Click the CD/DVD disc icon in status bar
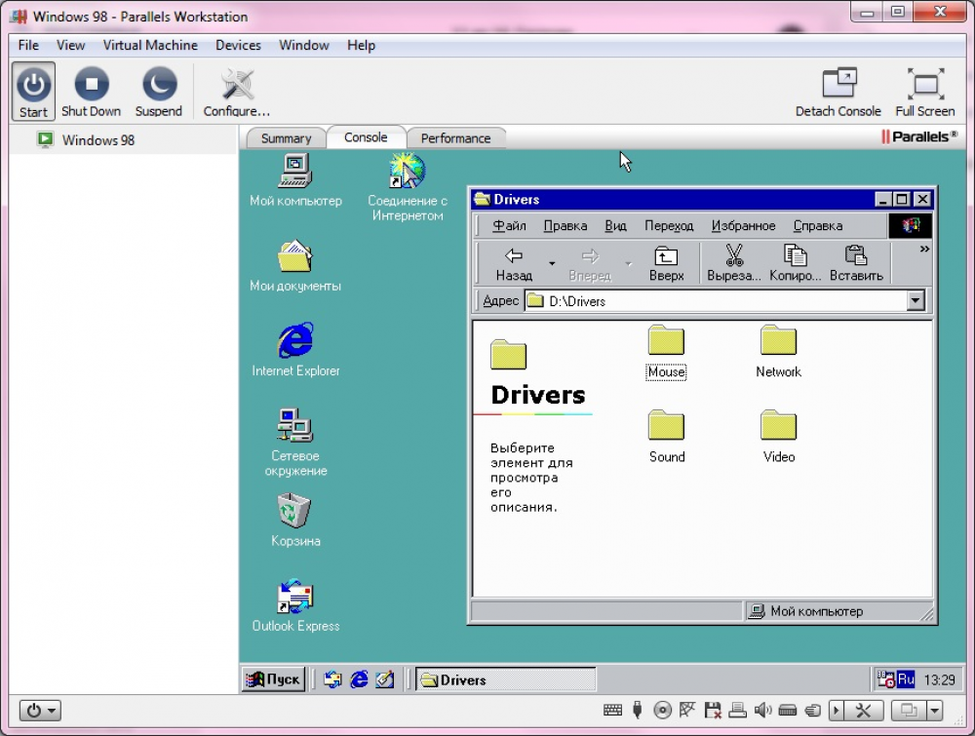Screen dimensions: 975x736 [662, 710]
